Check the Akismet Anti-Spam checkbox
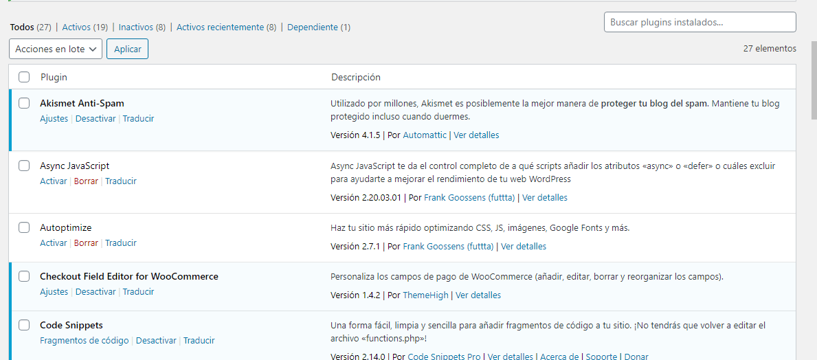This screenshot has width=817, height=360. coord(24,103)
